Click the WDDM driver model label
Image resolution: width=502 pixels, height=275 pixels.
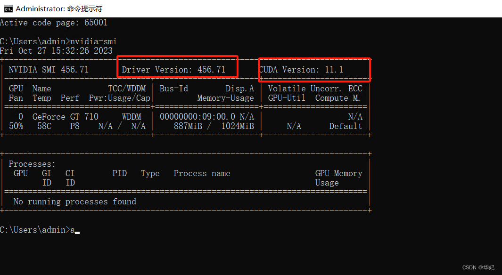click(x=132, y=116)
